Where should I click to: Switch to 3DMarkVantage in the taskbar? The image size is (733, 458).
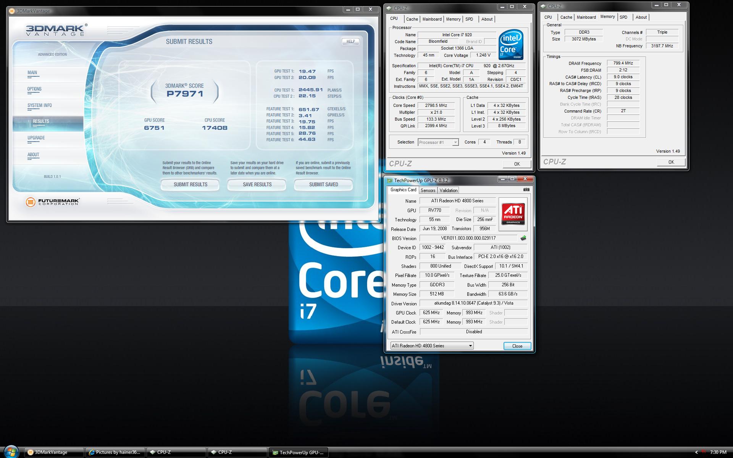(54, 452)
